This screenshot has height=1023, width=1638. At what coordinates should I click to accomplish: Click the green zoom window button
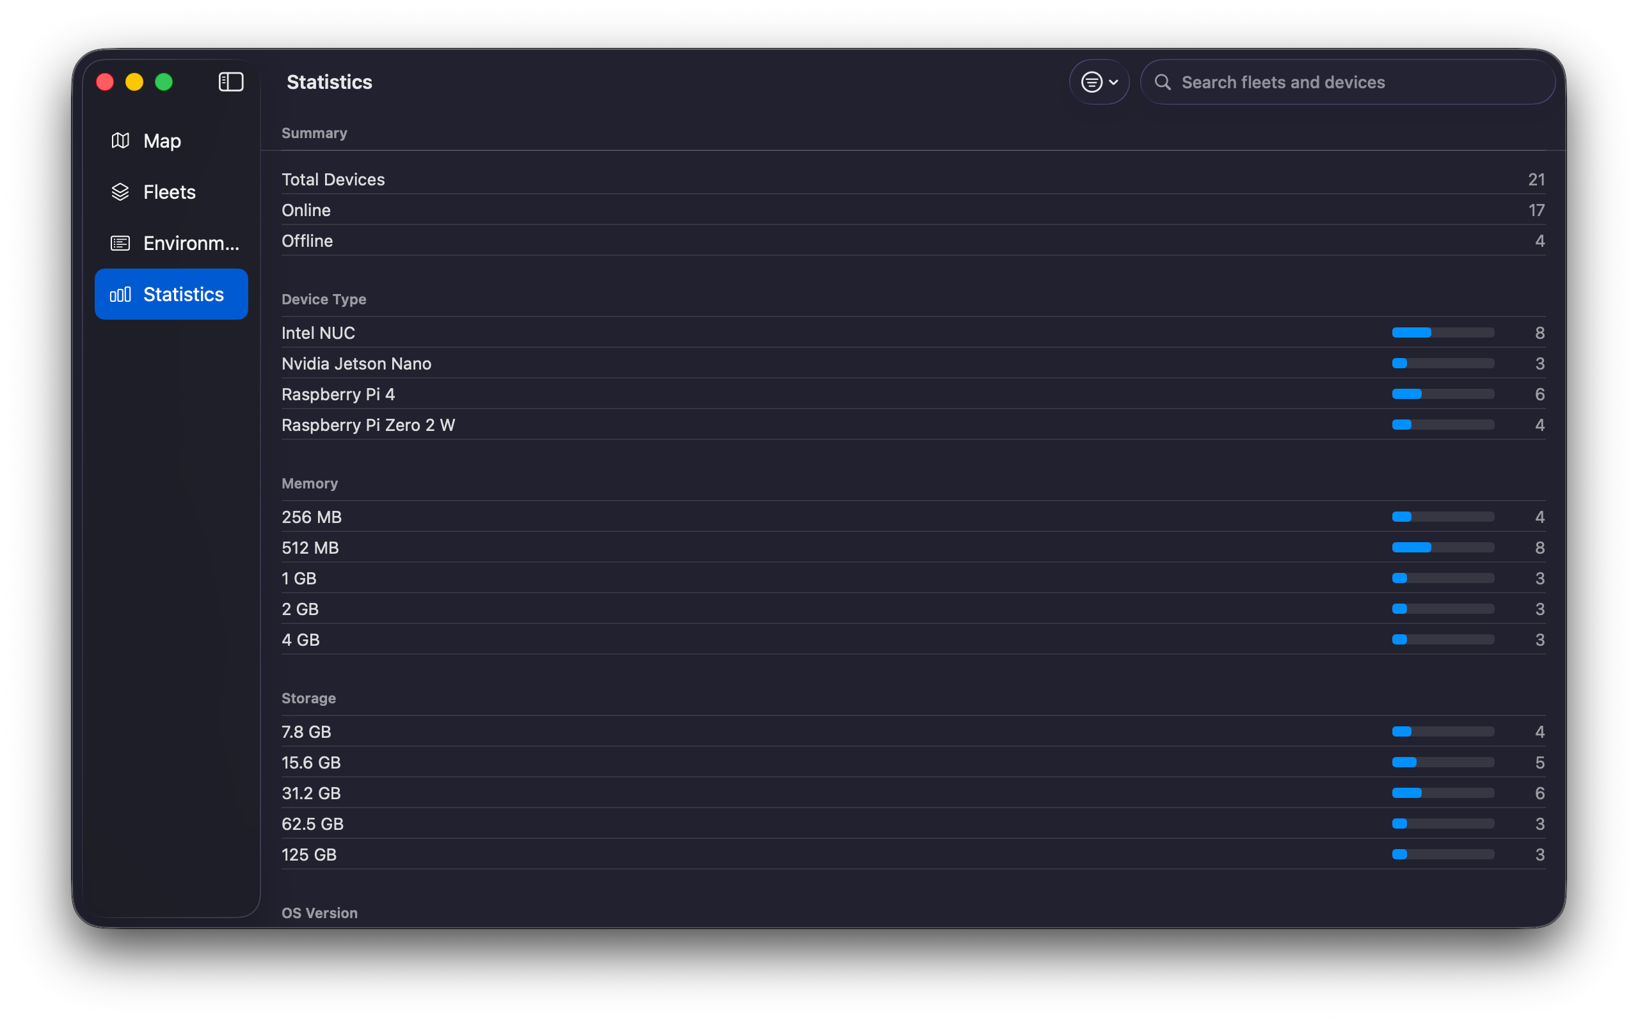(x=164, y=82)
